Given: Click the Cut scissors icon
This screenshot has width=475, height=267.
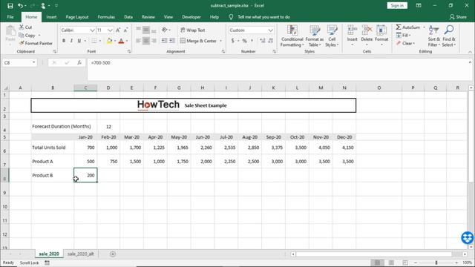Looking at the screenshot, I should [22, 27].
